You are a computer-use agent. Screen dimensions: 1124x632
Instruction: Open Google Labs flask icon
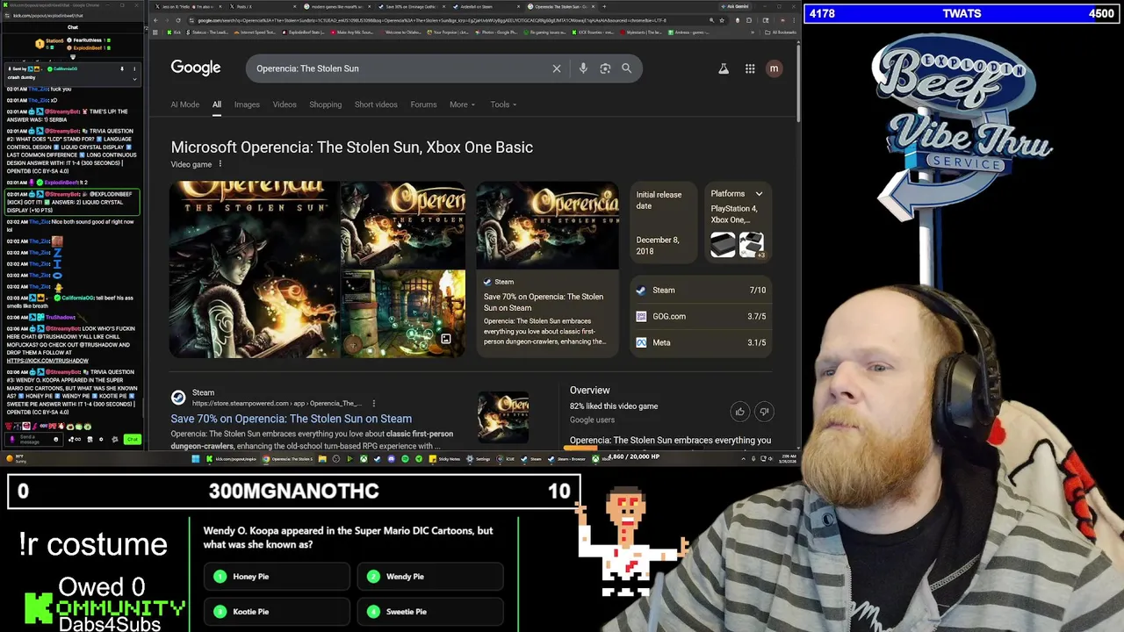click(724, 68)
